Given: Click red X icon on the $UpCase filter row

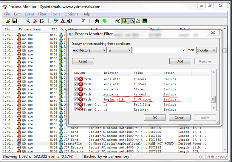Looking at the screenshot, I should click(x=81, y=84).
